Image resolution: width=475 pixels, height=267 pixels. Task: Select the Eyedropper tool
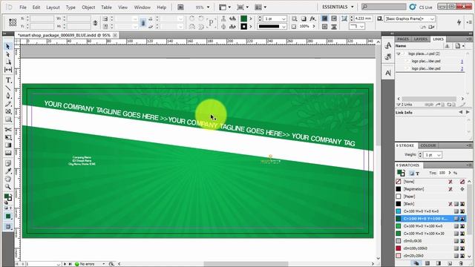coord(8,171)
